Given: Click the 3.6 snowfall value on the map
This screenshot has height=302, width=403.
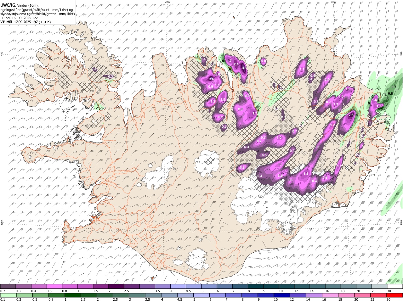Looking at the screenshot, I should pyautogui.click(x=212, y=79).
